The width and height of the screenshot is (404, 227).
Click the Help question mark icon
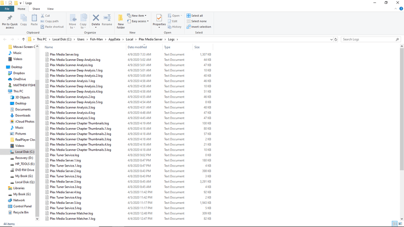(x=401, y=9)
